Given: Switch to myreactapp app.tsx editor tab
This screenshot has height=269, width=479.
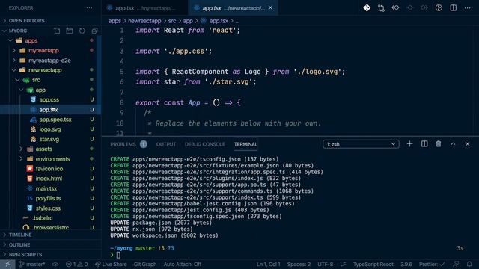Looking at the screenshot, I should pyautogui.click(x=144, y=8).
